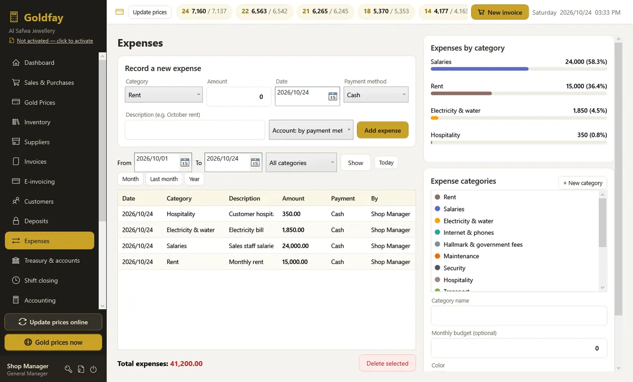633x382 pixels.
Task: Click the power icon to log out
Action: tap(93, 369)
